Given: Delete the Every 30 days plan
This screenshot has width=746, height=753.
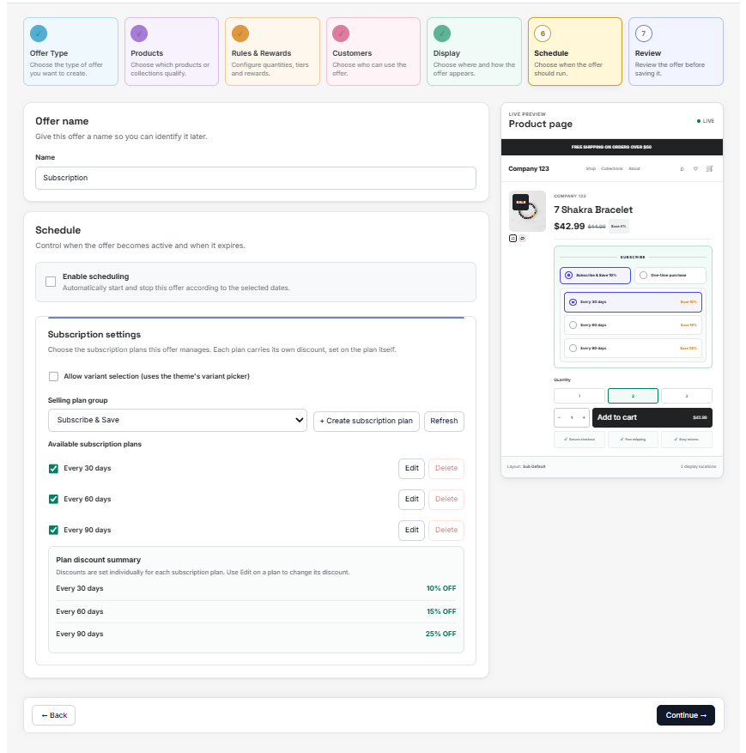Looking at the screenshot, I should point(446,469).
